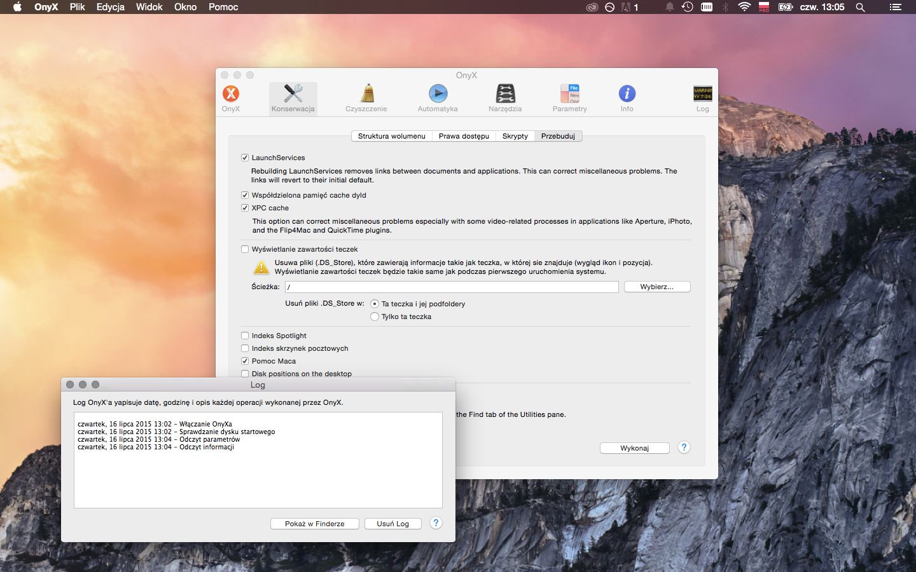Select Tylko ta teczka radio option
The image size is (916, 572).
tap(375, 317)
